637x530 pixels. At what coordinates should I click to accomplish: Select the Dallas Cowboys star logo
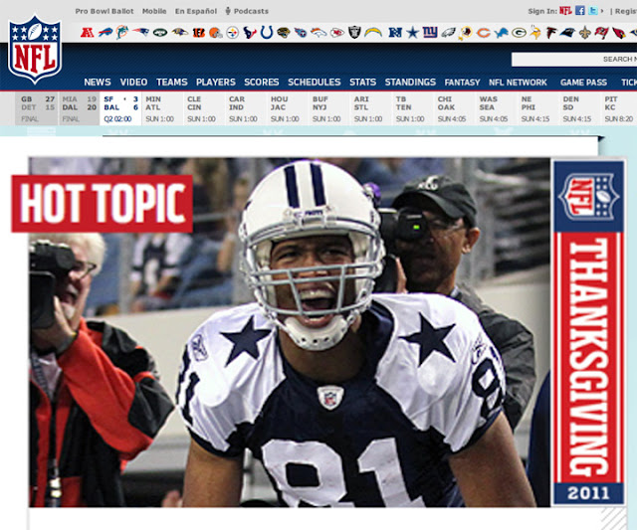[412, 32]
